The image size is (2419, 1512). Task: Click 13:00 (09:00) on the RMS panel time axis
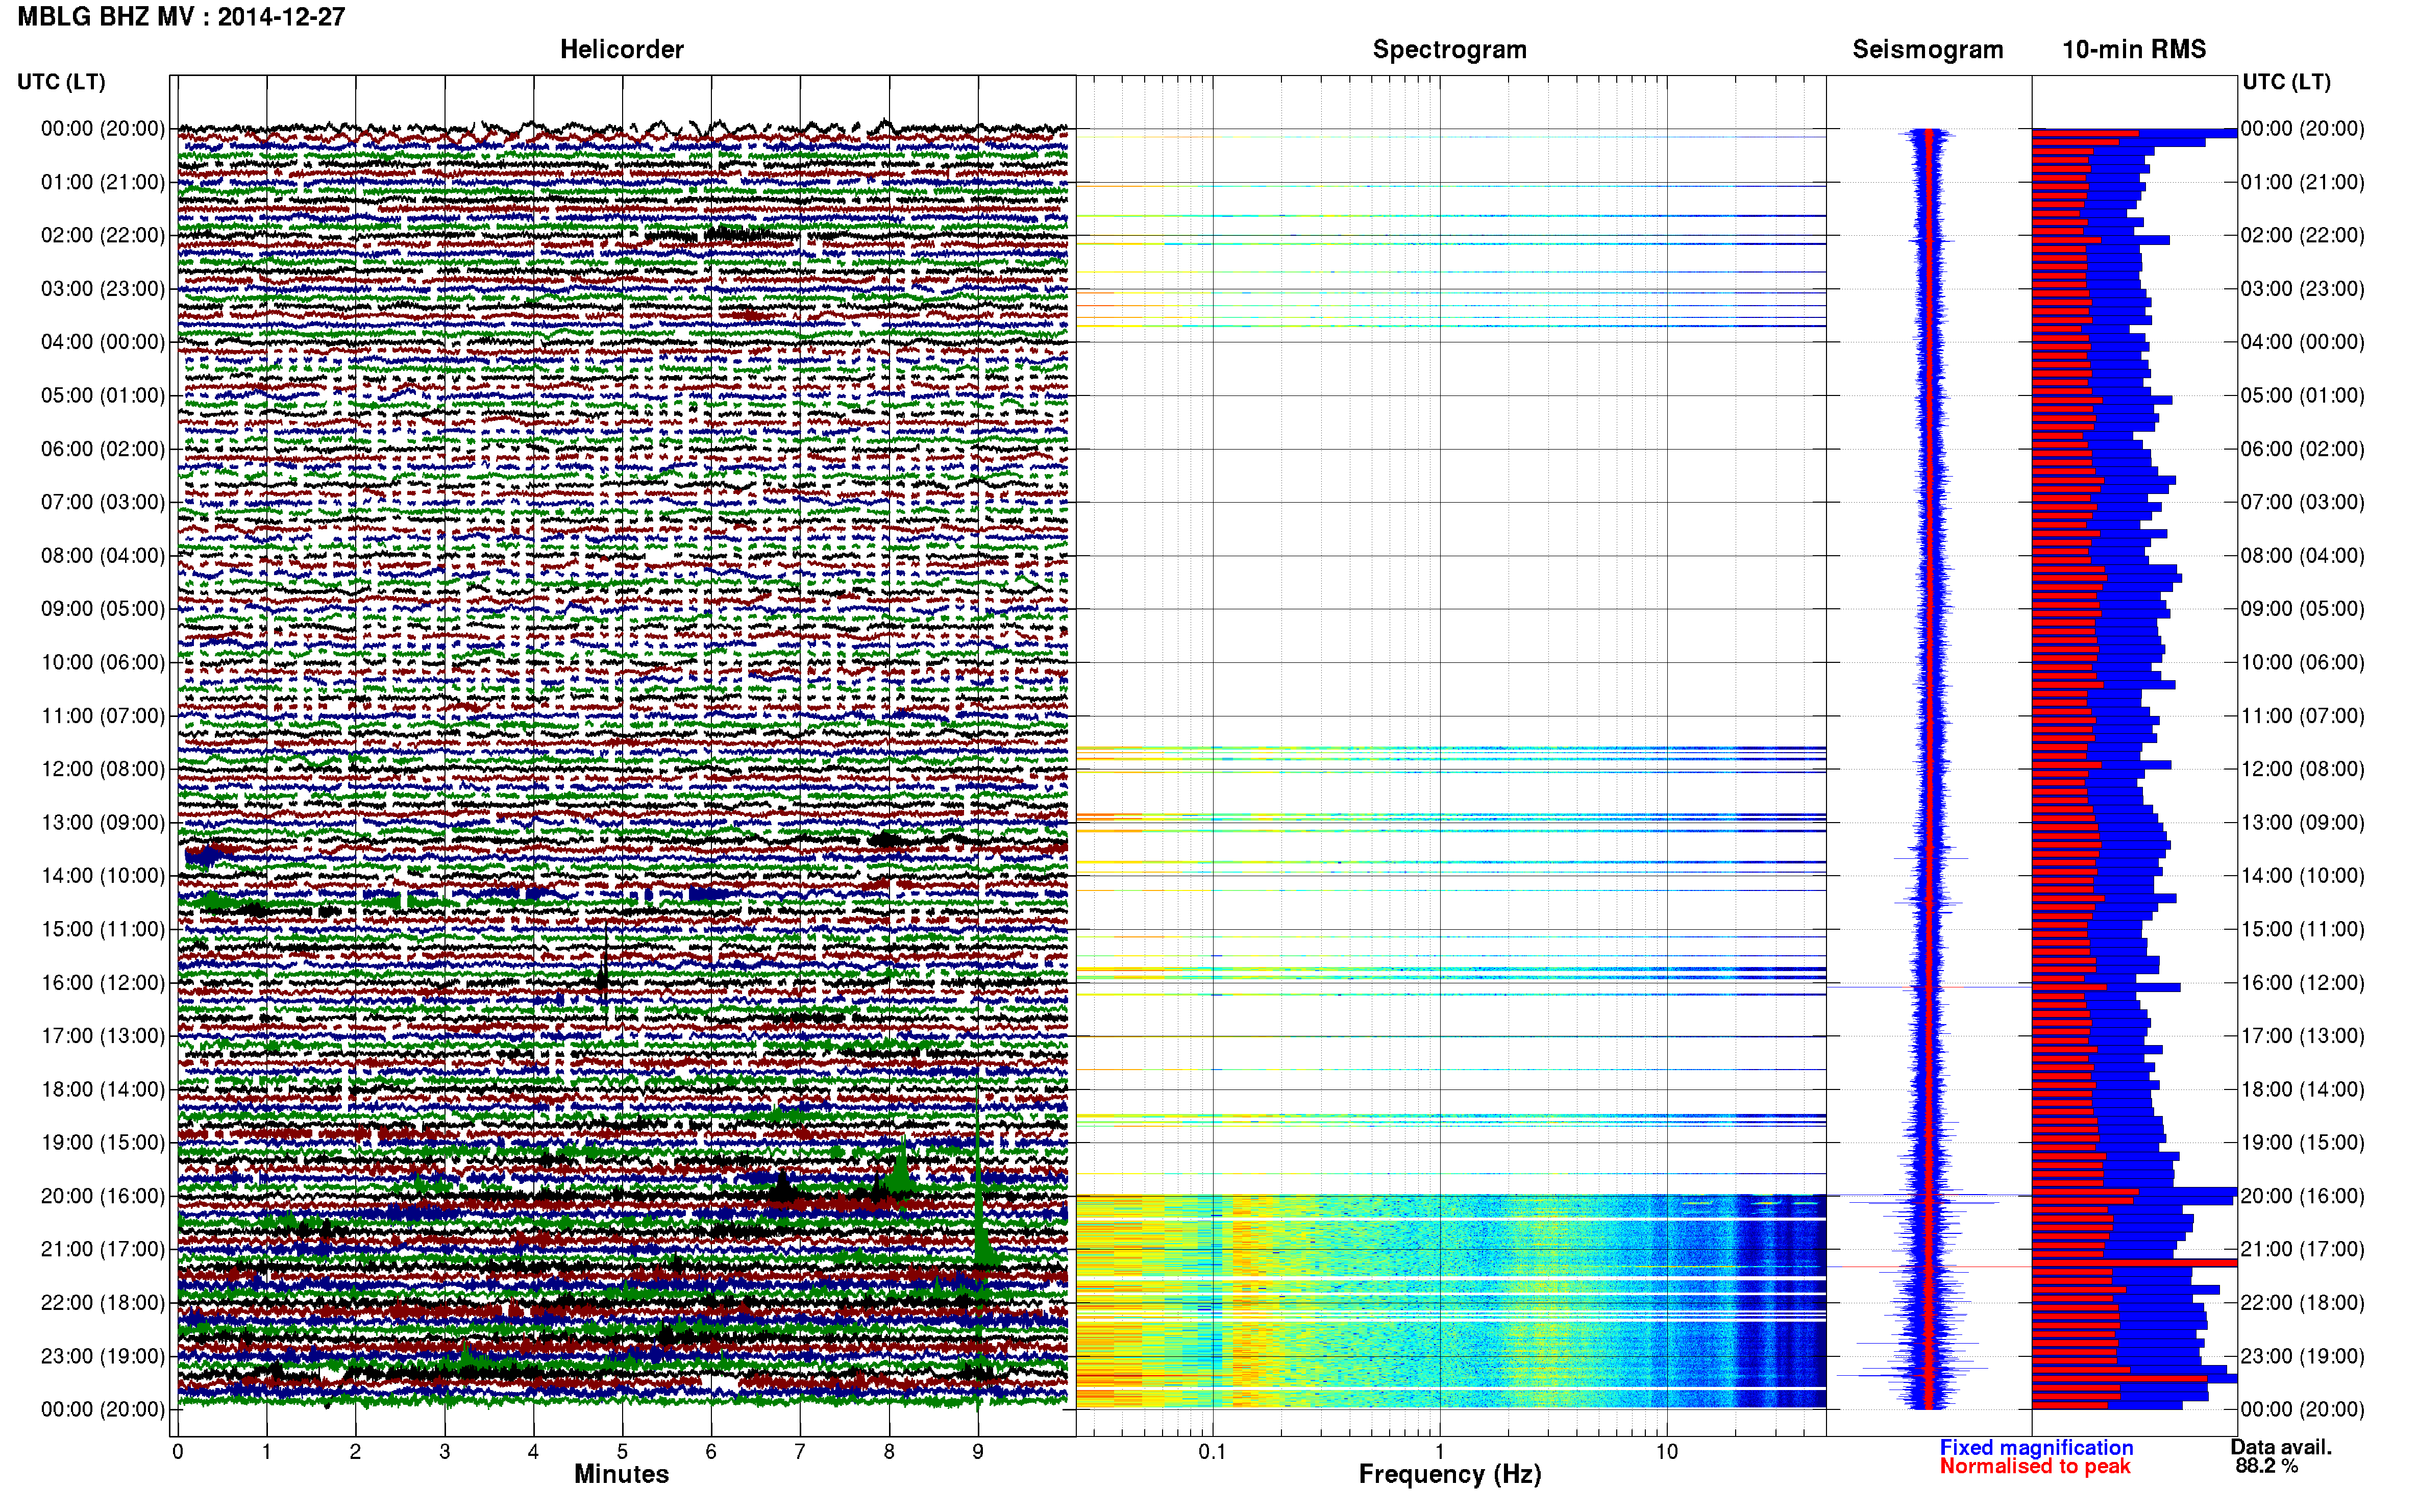point(2302,822)
